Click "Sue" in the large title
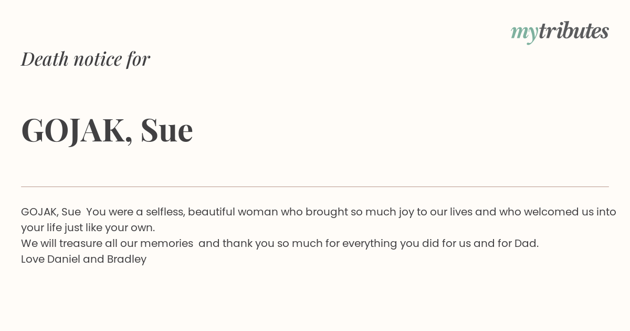The height and width of the screenshot is (331, 630). pyautogui.click(x=167, y=130)
